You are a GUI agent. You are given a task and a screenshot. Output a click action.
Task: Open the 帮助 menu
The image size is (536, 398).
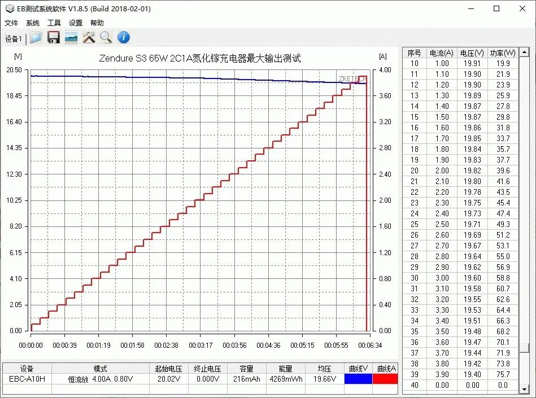[x=97, y=23]
